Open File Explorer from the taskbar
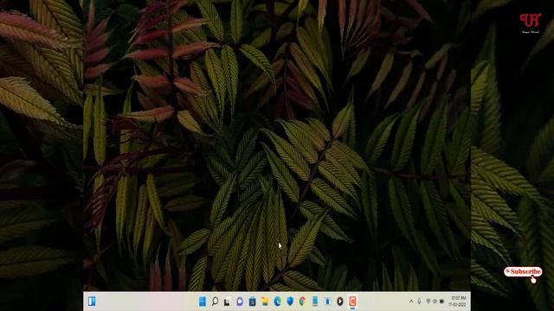Image resolution: width=554 pixels, height=311 pixels. tap(265, 301)
